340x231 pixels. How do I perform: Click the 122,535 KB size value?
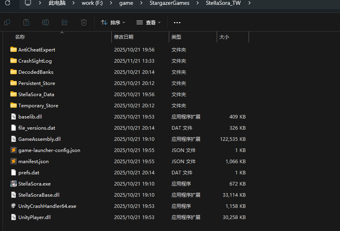click(x=233, y=139)
